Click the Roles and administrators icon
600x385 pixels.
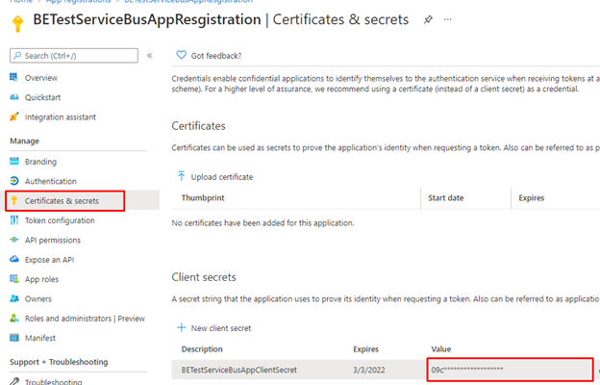point(14,318)
